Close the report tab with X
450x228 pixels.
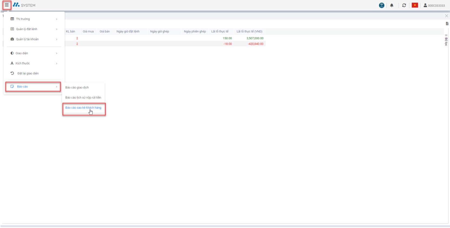click(x=446, y=16)
